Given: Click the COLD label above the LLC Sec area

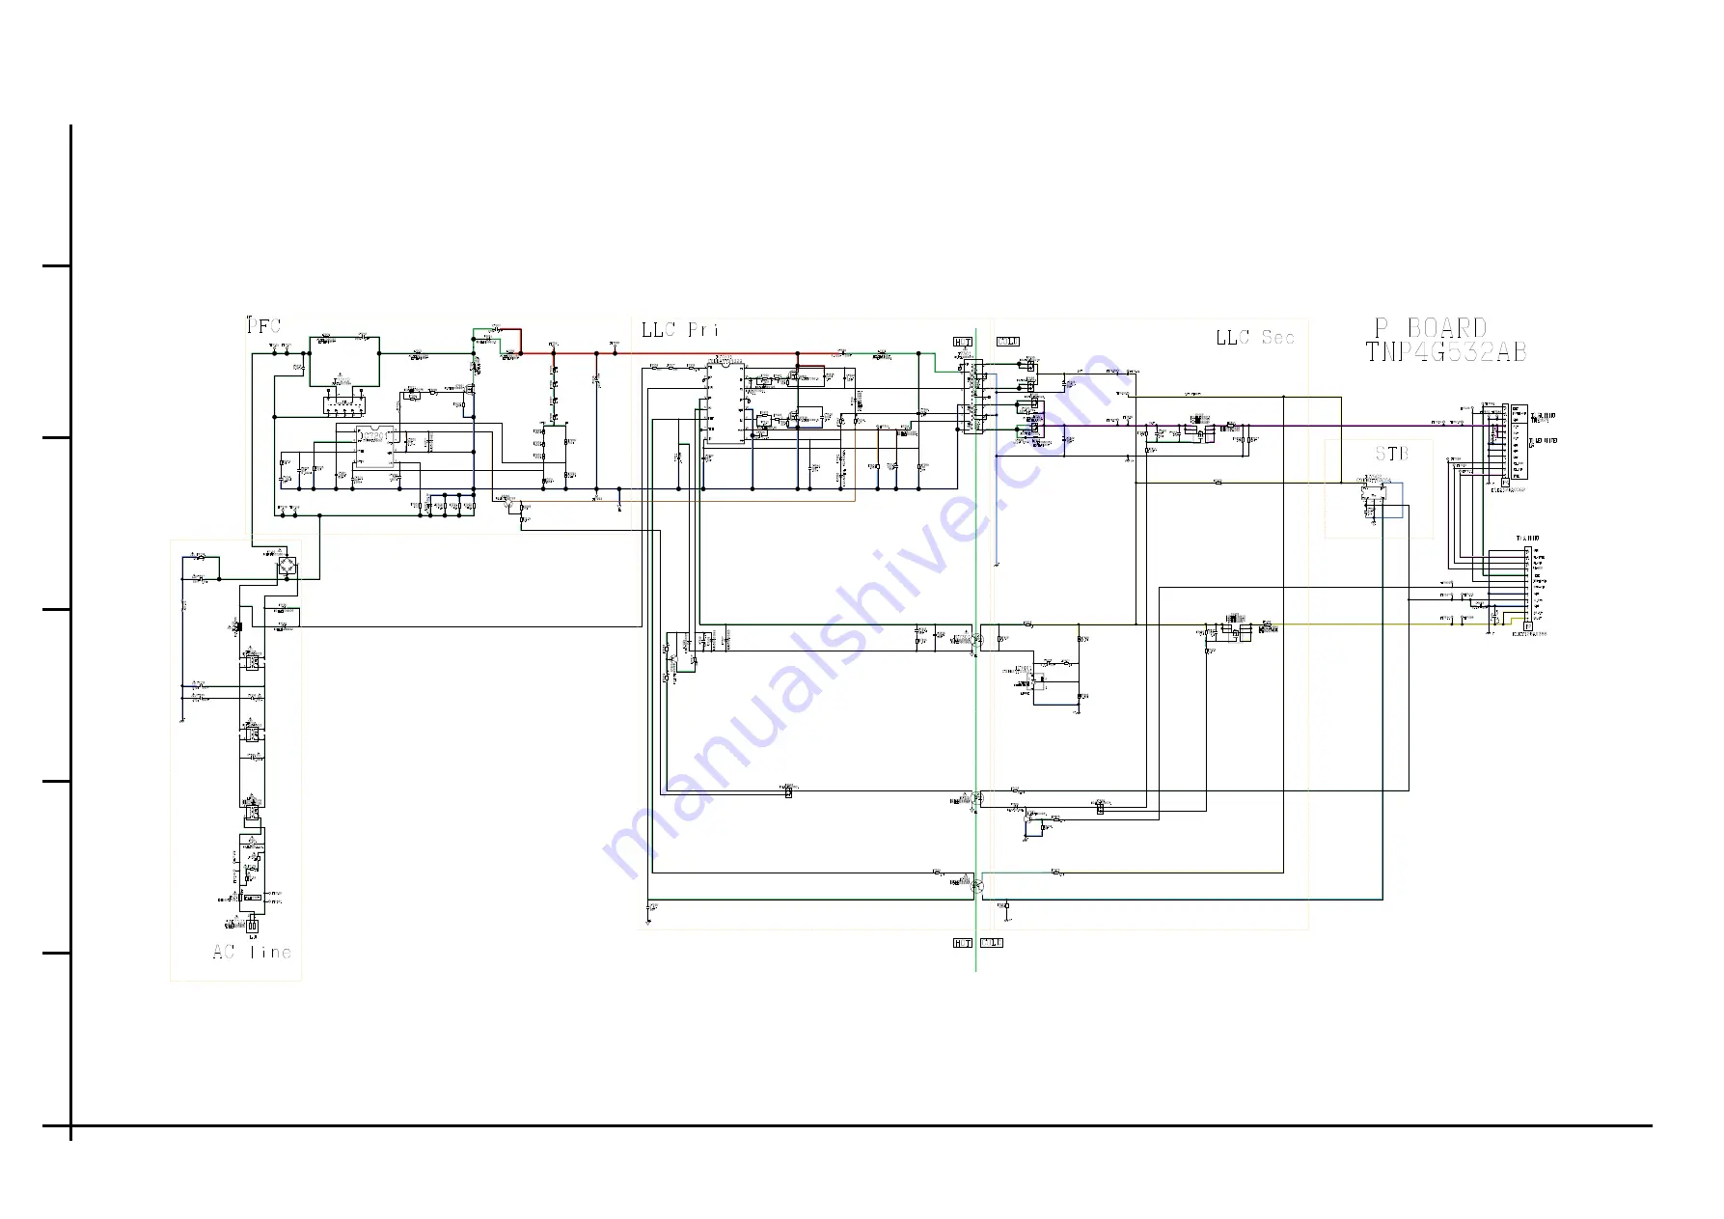Looking at the screenshot, I should pos(1007,342).
